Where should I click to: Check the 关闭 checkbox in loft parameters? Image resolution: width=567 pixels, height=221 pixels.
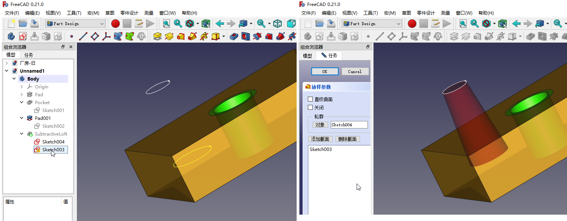[x=310, y=108]
